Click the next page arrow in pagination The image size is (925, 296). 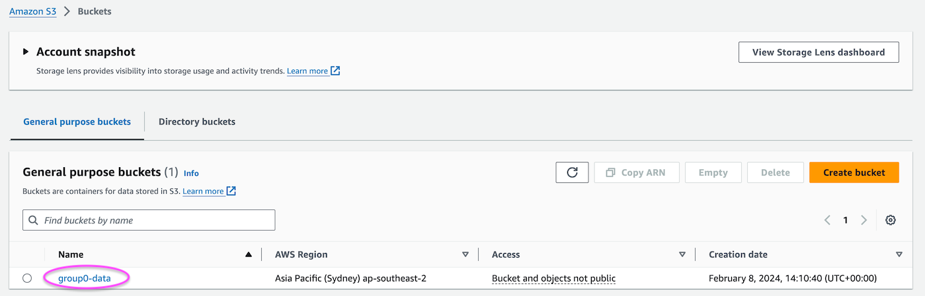point(864,220)
